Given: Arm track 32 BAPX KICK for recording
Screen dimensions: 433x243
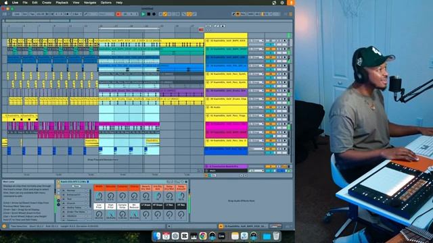Looking at the screenshot, I should click(x=285, y=40).
